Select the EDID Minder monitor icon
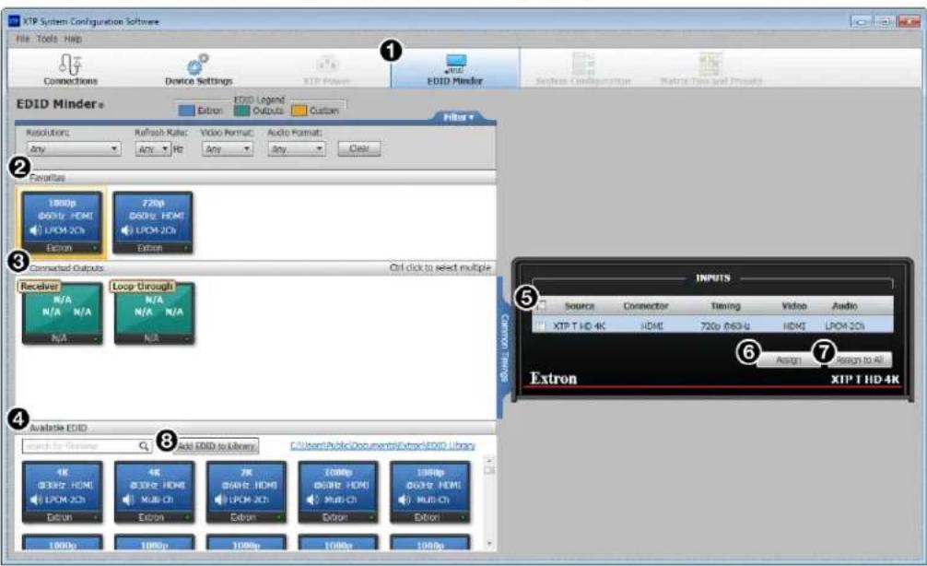Image resolution: width=927 pixels, height=566 pixels. point(455,64)
